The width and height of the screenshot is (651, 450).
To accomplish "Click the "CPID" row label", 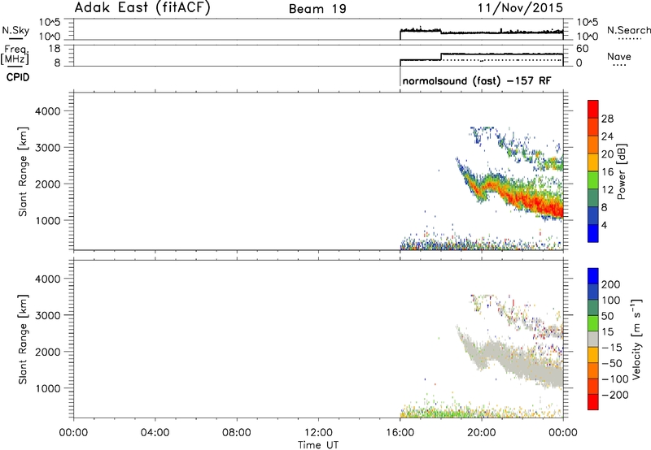I will (18, 77).
